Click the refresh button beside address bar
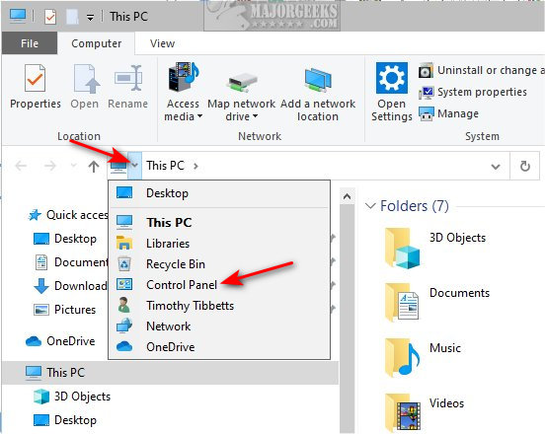 coord(525,166)
